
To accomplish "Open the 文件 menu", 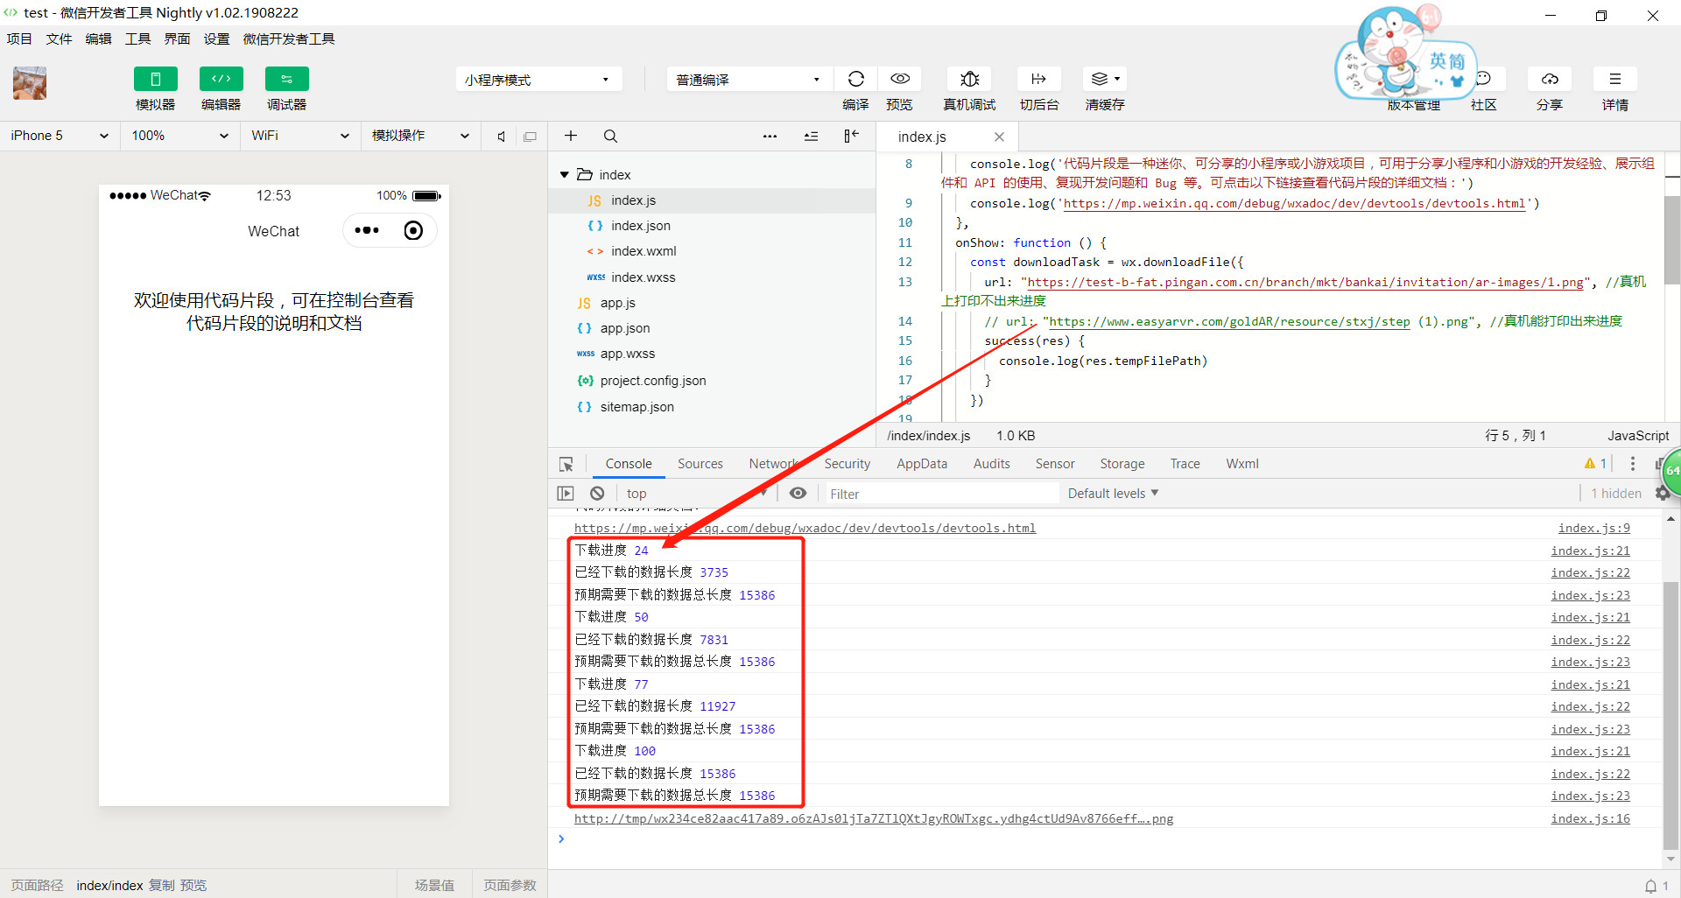I will 59,39.
